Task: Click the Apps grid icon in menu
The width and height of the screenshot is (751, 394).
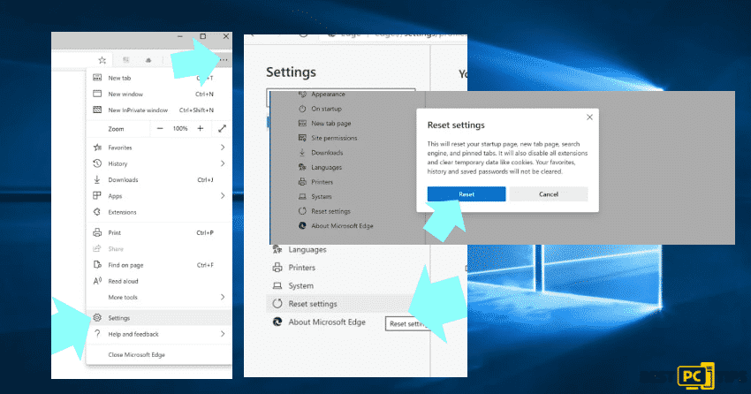Action: click(x=97, y=196)
